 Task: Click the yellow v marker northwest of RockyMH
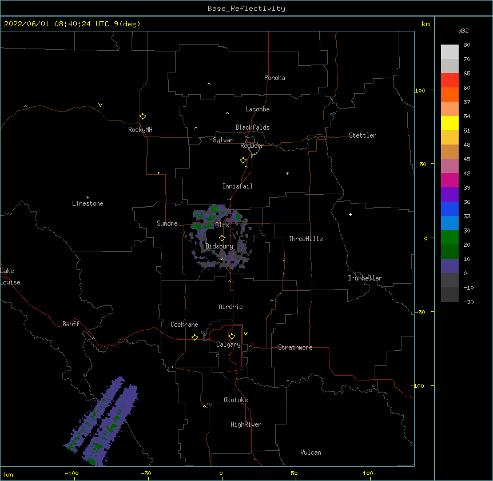(100, 105)
